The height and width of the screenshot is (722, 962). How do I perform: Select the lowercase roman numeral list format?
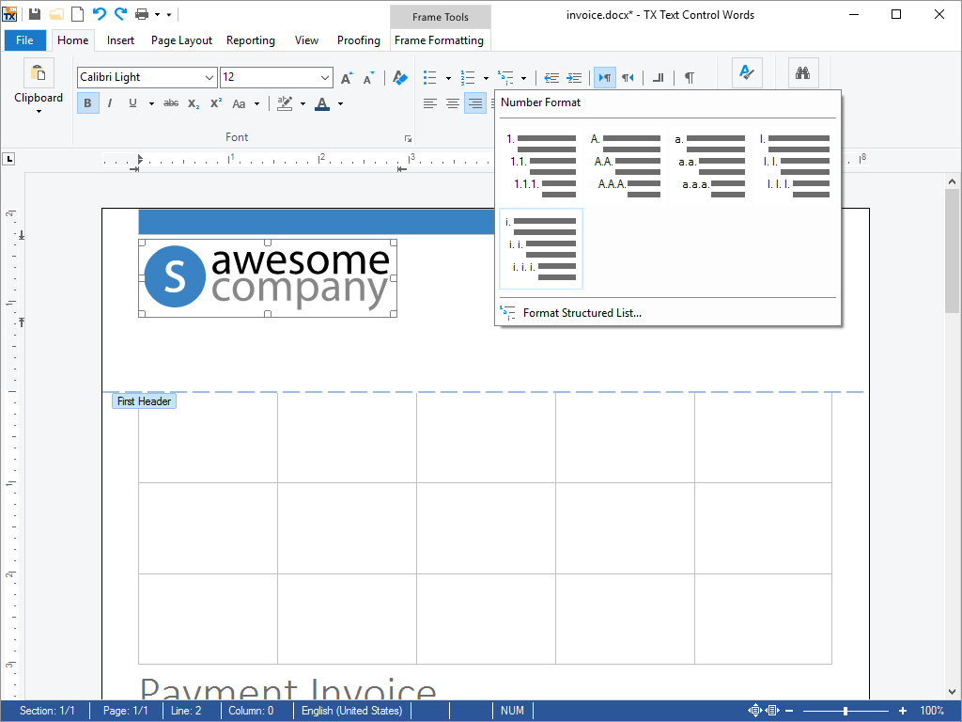coord(541,248)
